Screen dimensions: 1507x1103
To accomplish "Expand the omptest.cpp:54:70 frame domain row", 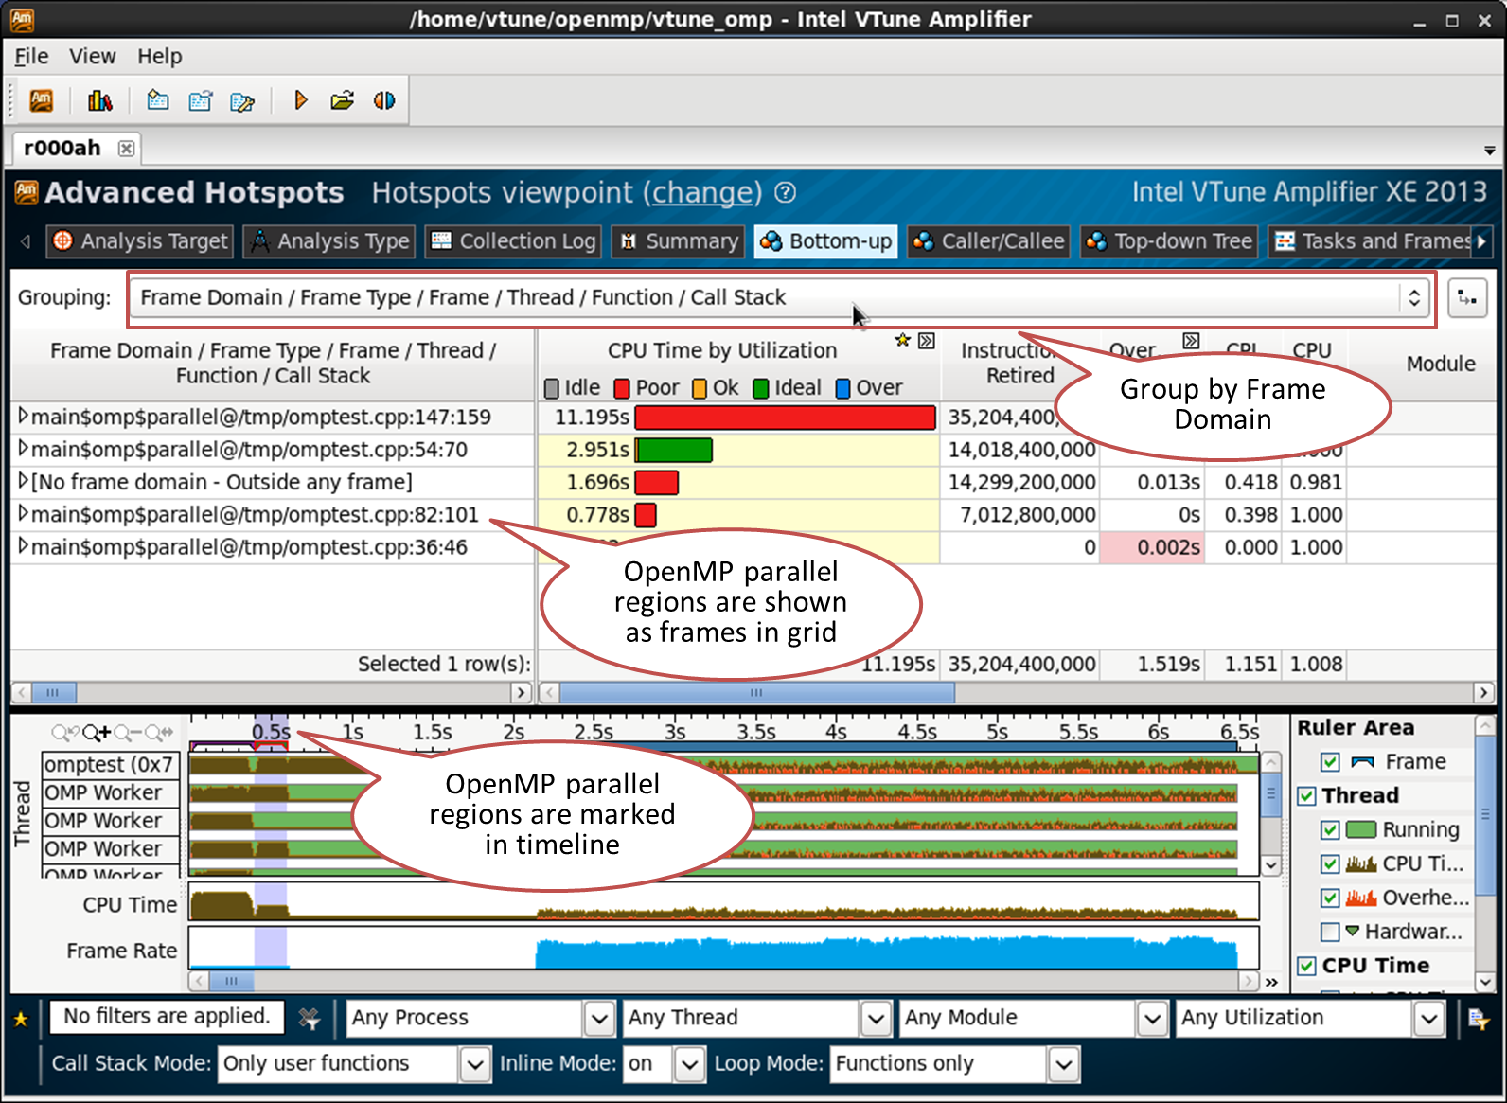I will (x=24, y=449).
